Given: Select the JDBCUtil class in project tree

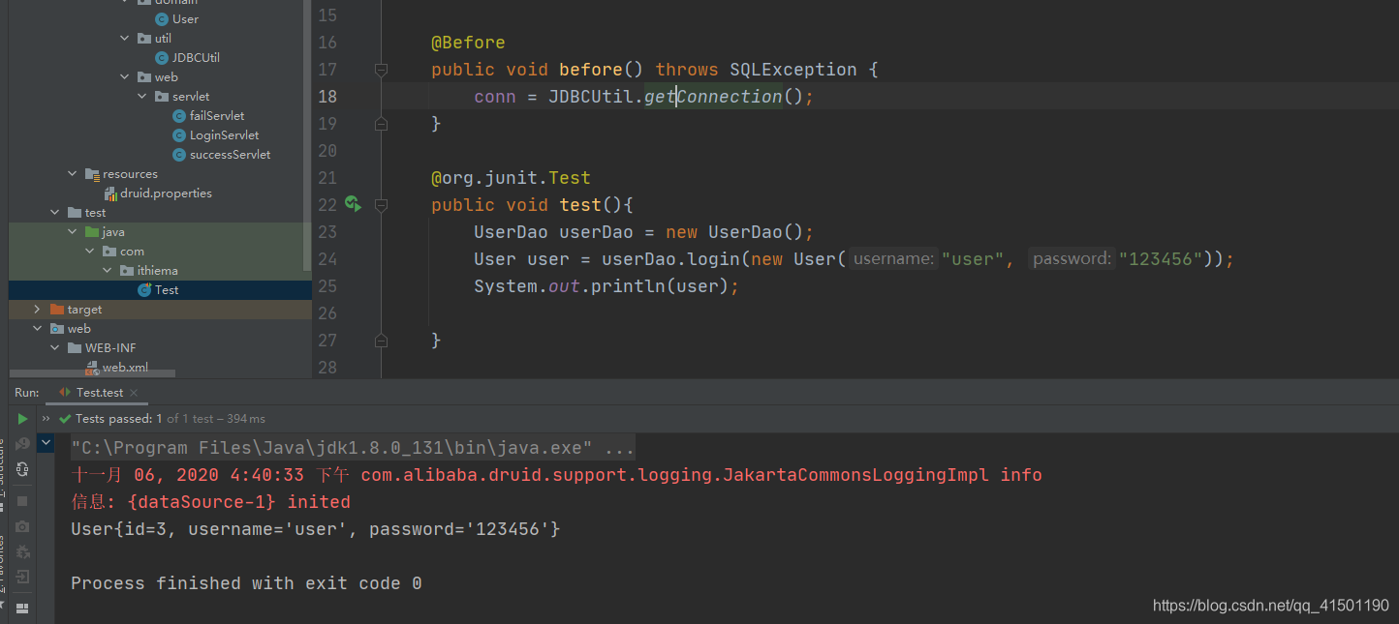Looking at the screenshot, I should (x=195, y=57).
